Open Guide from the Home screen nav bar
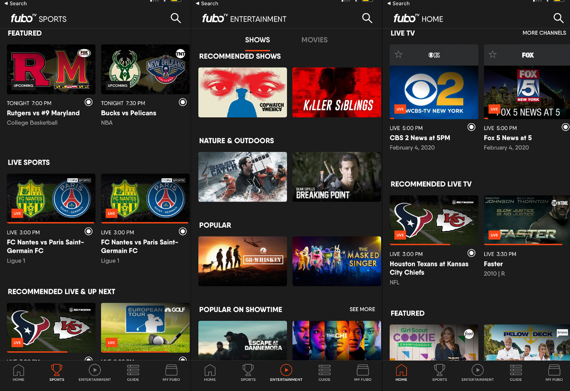The height and width of the screenshot is (391, 570). point(516,373)
